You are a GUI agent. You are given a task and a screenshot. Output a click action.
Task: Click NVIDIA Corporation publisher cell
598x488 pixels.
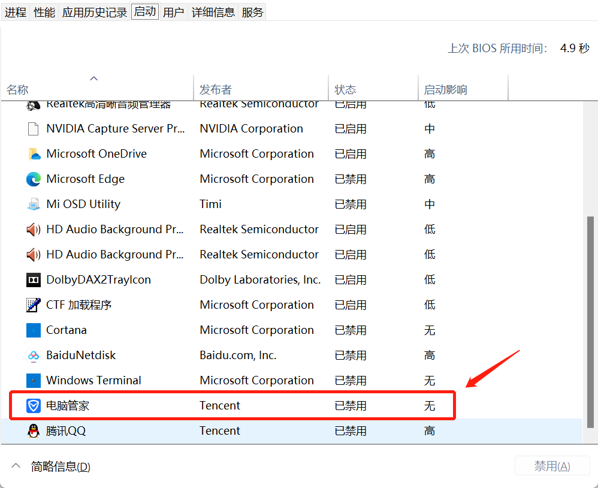tap(251, 129)
